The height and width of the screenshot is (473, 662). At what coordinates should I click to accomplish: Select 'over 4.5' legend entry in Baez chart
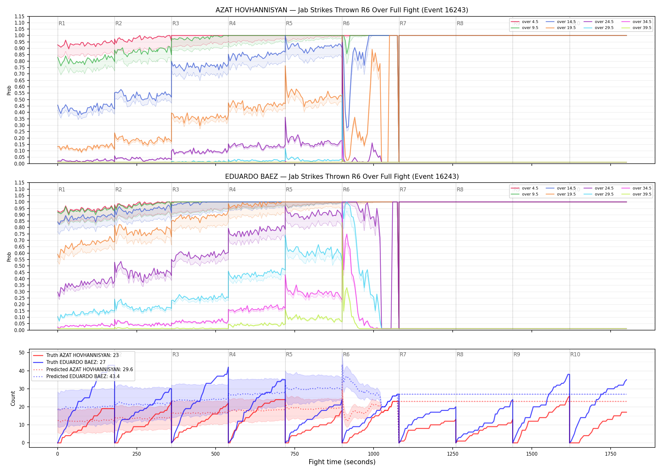524,188
